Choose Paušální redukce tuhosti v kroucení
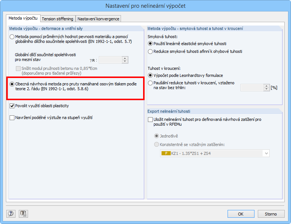This screenshot has height=224, width=291. 150,83
